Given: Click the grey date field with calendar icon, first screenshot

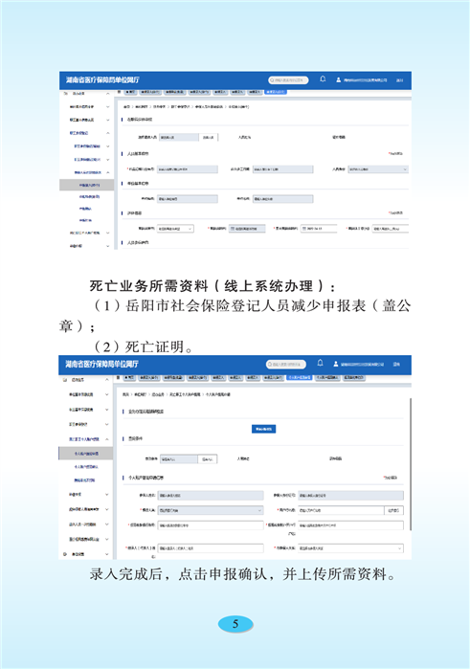Looking at the screenshot, I should tap(247, 229).
